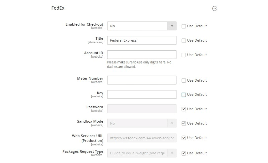The width and height of the screenshot is (268, 163).
Task: Open the Sandbox Mode dropdown
Action: [x=142, y=123]
